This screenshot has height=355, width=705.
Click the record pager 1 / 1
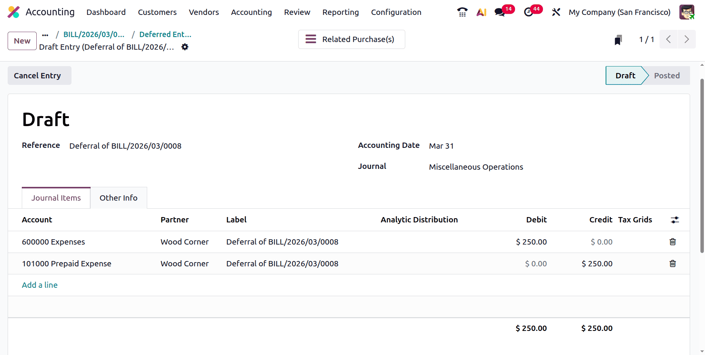(x=647, y=39)
